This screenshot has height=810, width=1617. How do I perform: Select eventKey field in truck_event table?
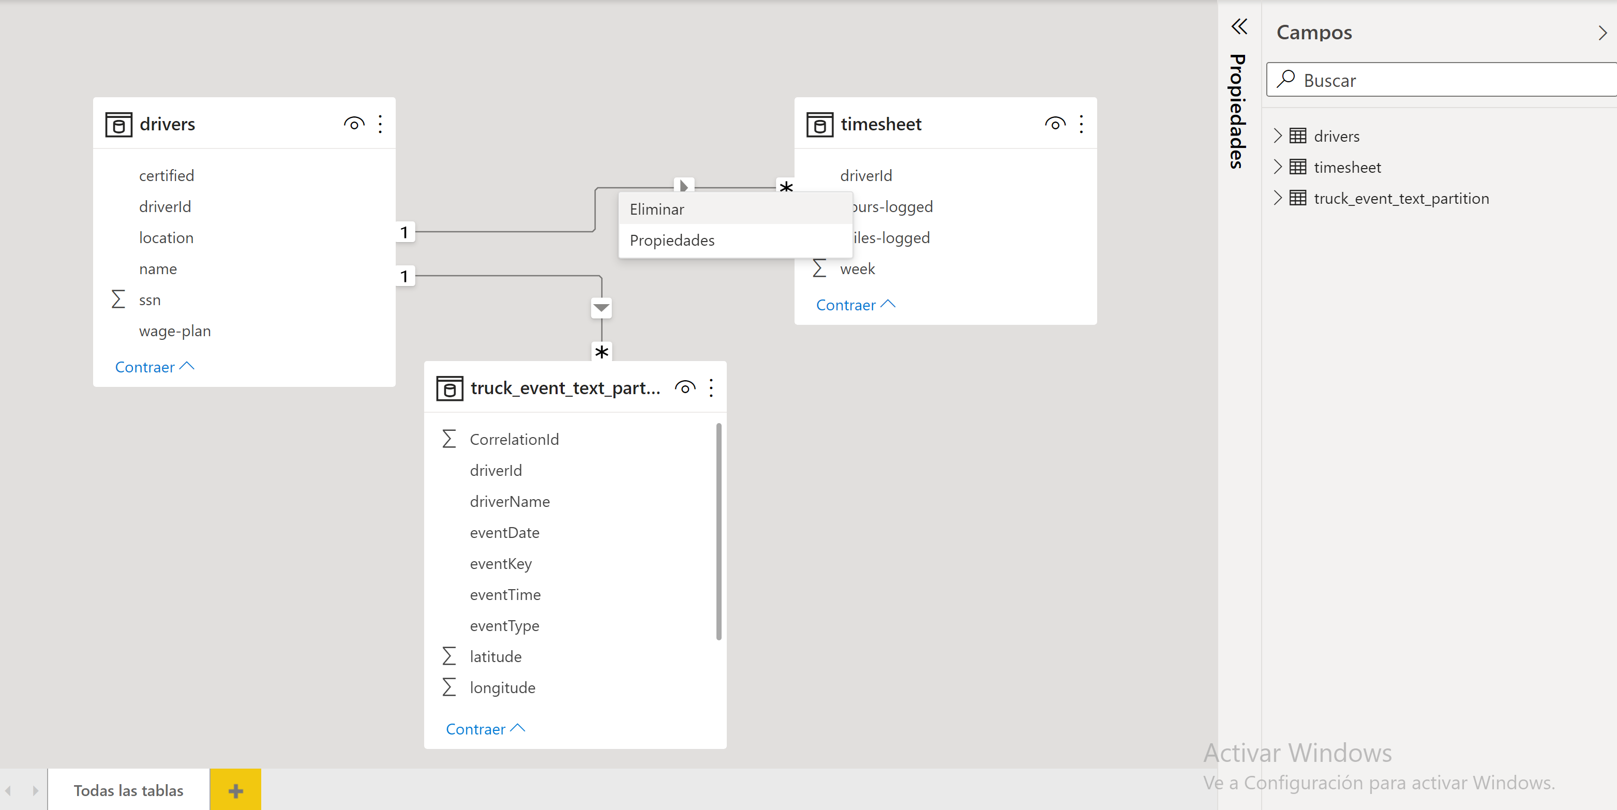pyautogui.click(x=501, y=564)
